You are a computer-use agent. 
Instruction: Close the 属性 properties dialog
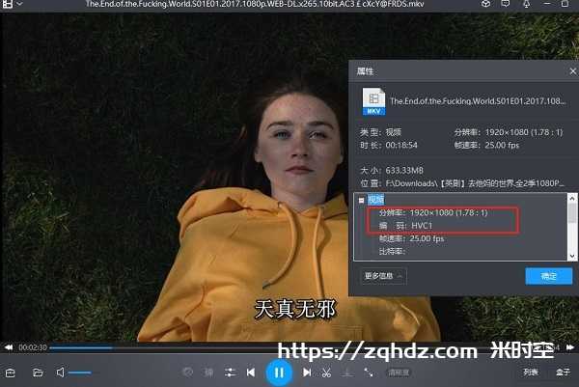[572, 71]
